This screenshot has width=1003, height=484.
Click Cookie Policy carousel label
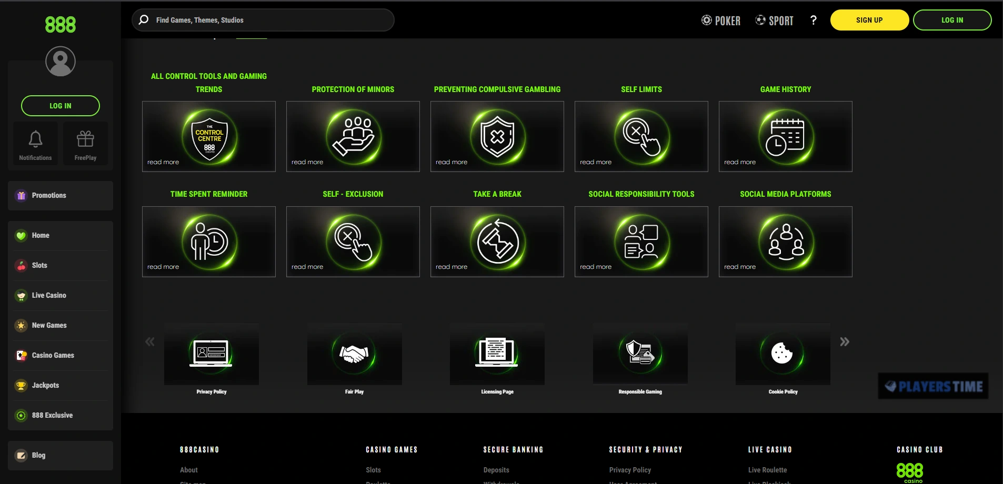tap(783, 392)
